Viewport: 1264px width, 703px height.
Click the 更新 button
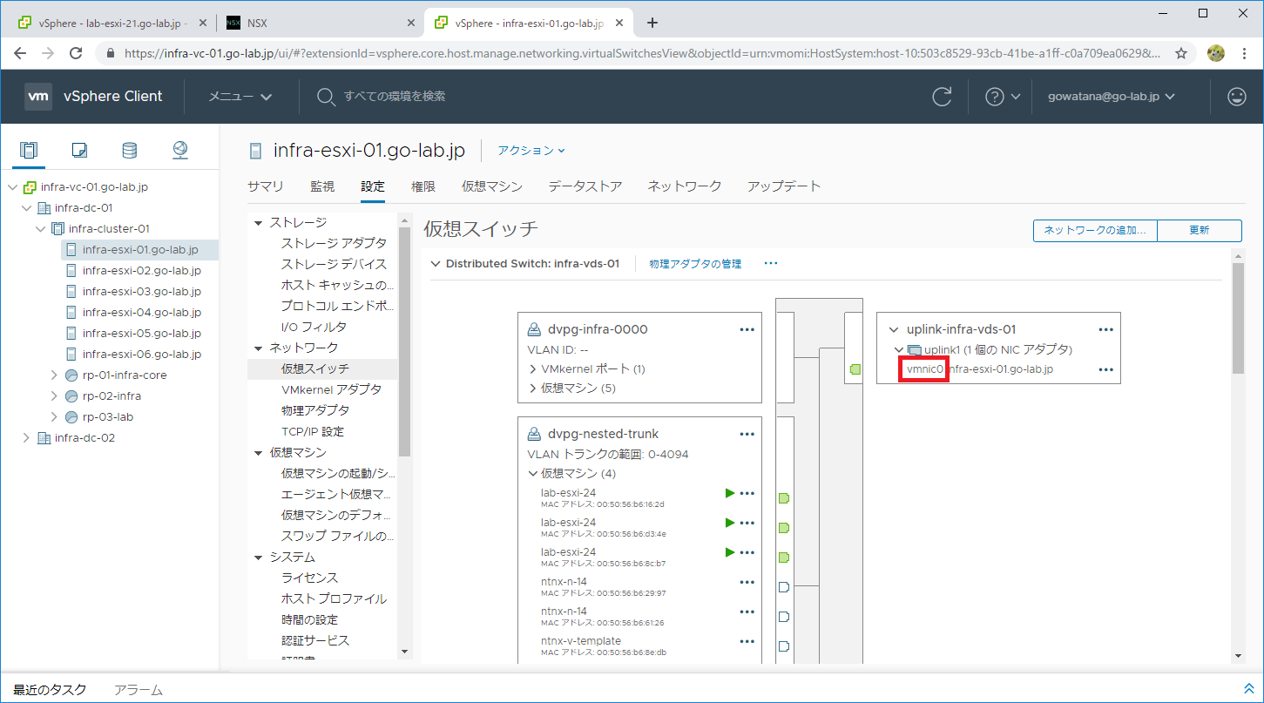(x=1200, y=230)
